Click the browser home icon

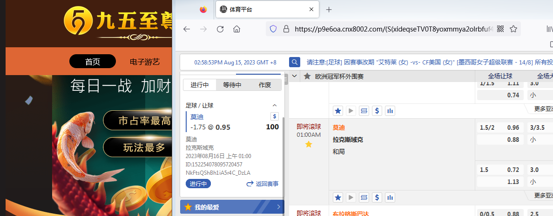tap(236, 29)
